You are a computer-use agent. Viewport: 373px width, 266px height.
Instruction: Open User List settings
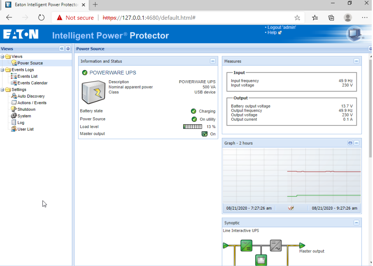coord(26,129)
